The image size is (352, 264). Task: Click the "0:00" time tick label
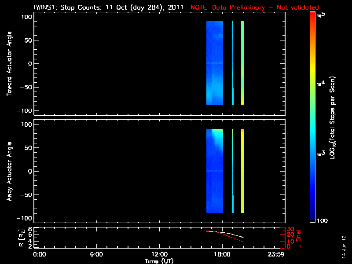point(40,255)
